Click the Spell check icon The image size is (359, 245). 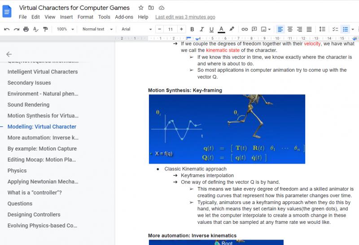(36, 29)
